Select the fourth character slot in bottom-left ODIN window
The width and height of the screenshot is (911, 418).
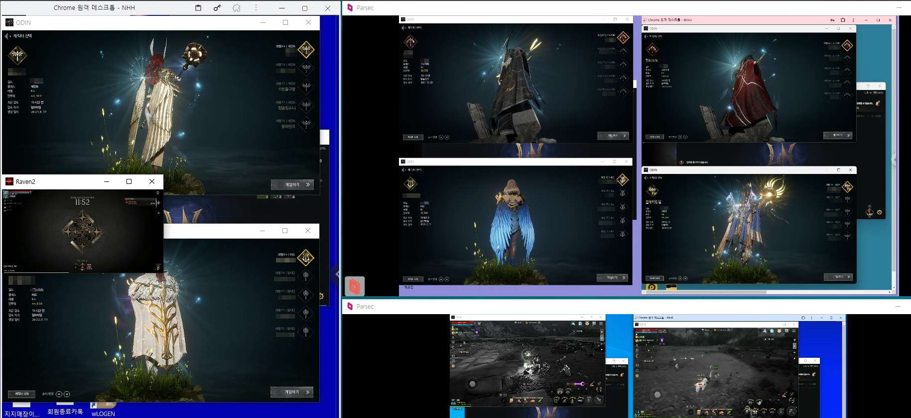(x=306, y=312)
